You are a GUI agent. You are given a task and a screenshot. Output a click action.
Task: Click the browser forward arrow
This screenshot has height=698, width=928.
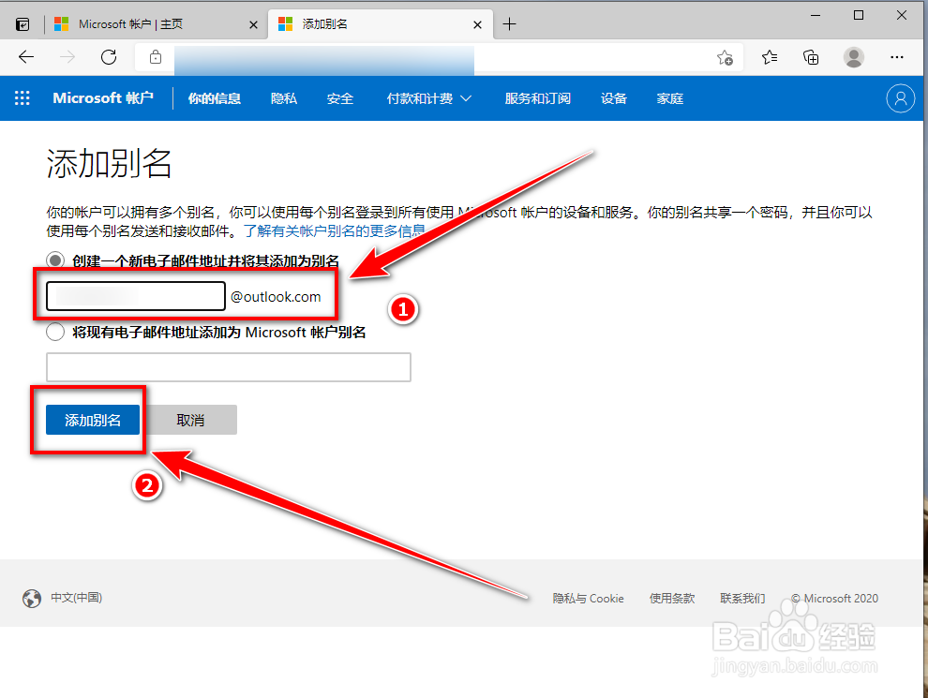pos(67,57)
